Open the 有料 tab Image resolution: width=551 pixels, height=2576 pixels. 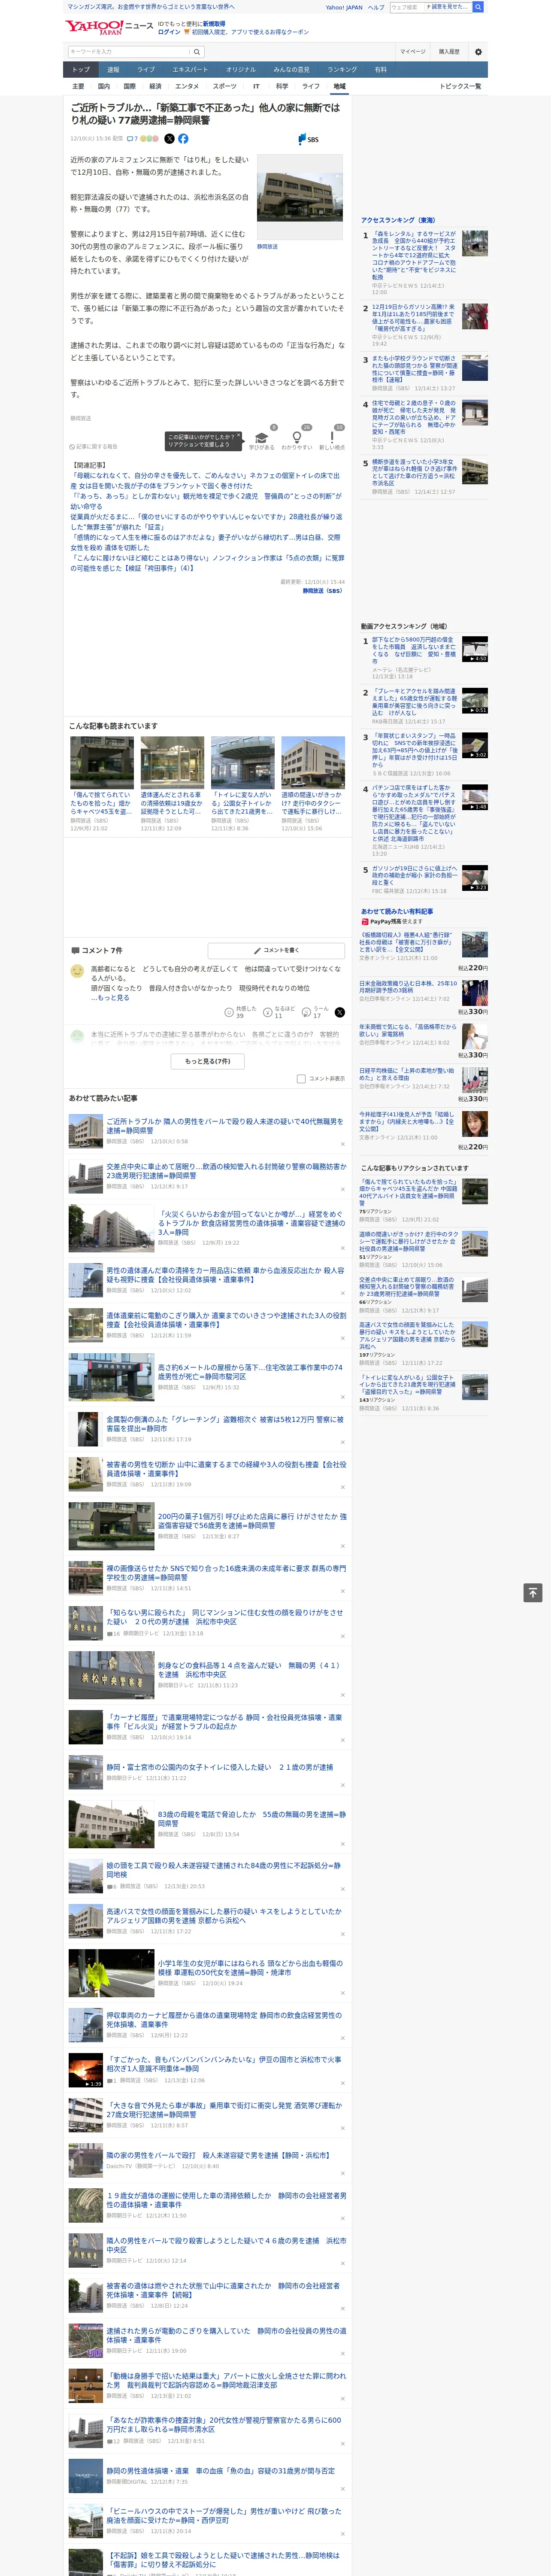tap(380, 69)
